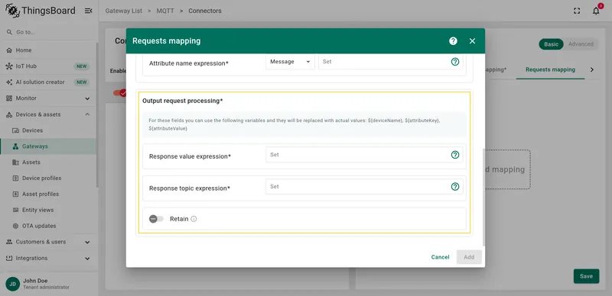Click the Add button
The image size is (612, 296).
pos(469,257)
